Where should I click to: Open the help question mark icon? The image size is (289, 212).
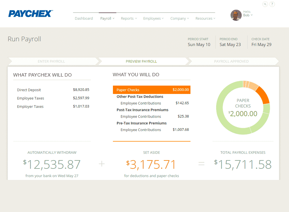272,4
